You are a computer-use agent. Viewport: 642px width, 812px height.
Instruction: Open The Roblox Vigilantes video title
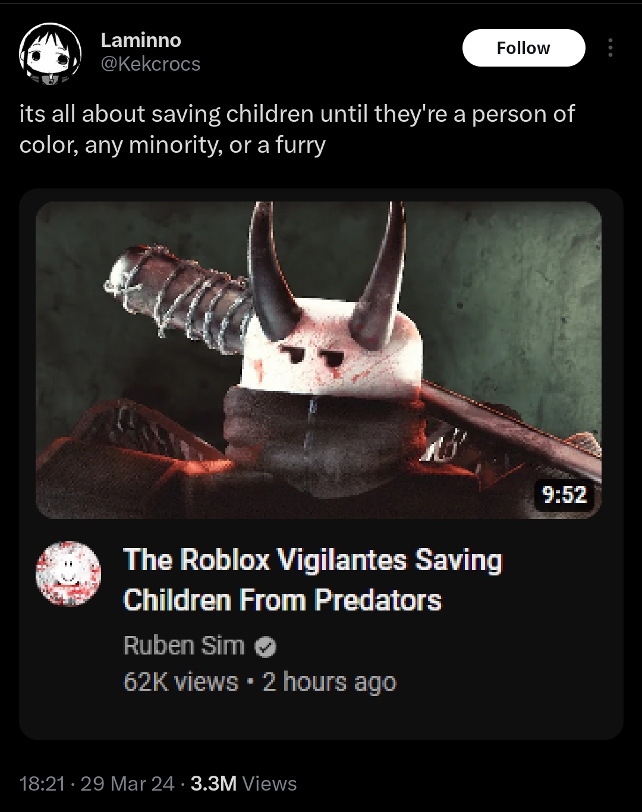pyautogui.click(x=313, y=580)
